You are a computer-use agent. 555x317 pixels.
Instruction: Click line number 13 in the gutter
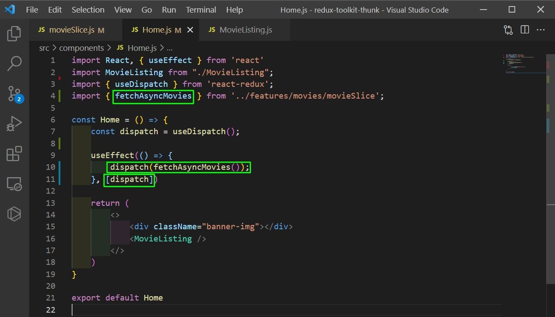pyautogui.click(x=50, y=203)
